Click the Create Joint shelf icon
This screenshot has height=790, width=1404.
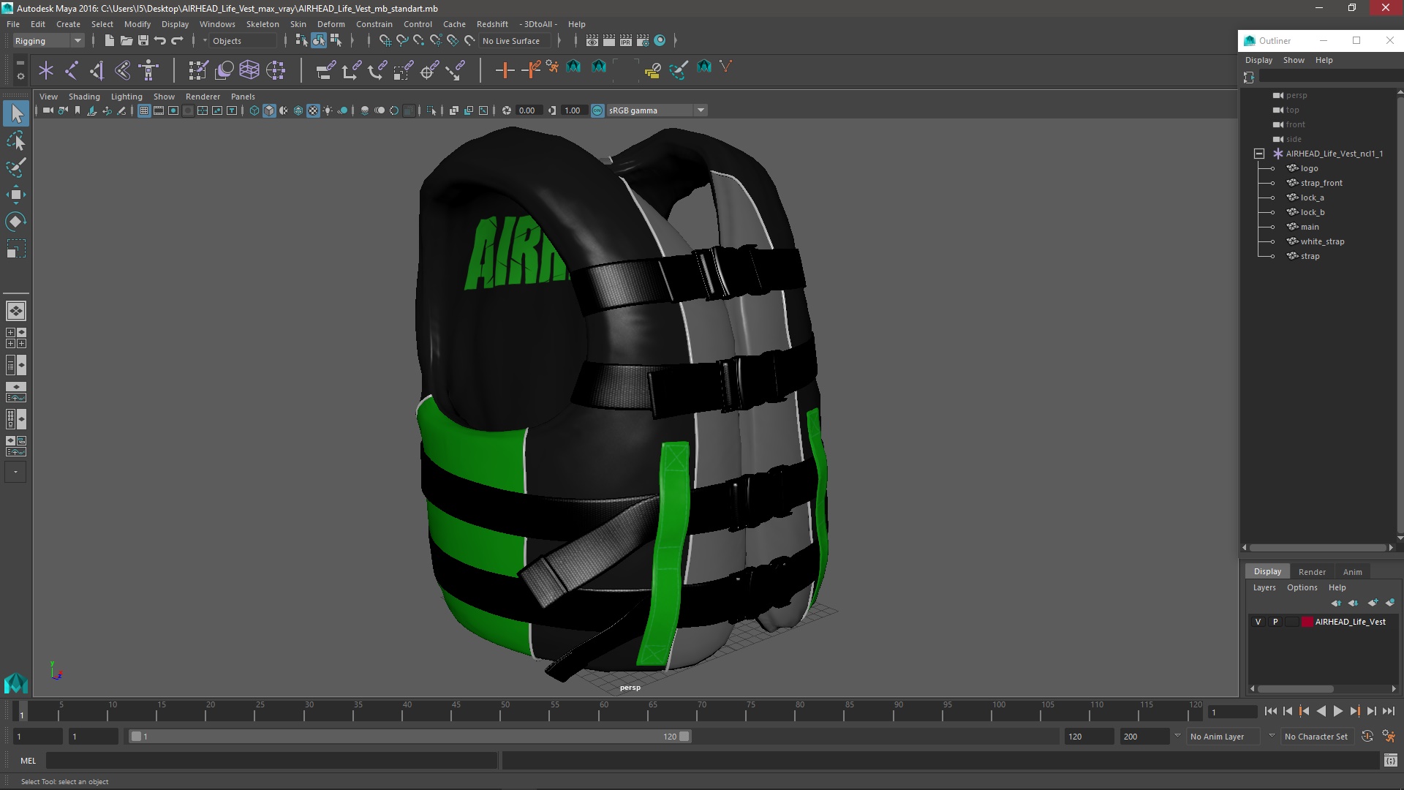72,70
